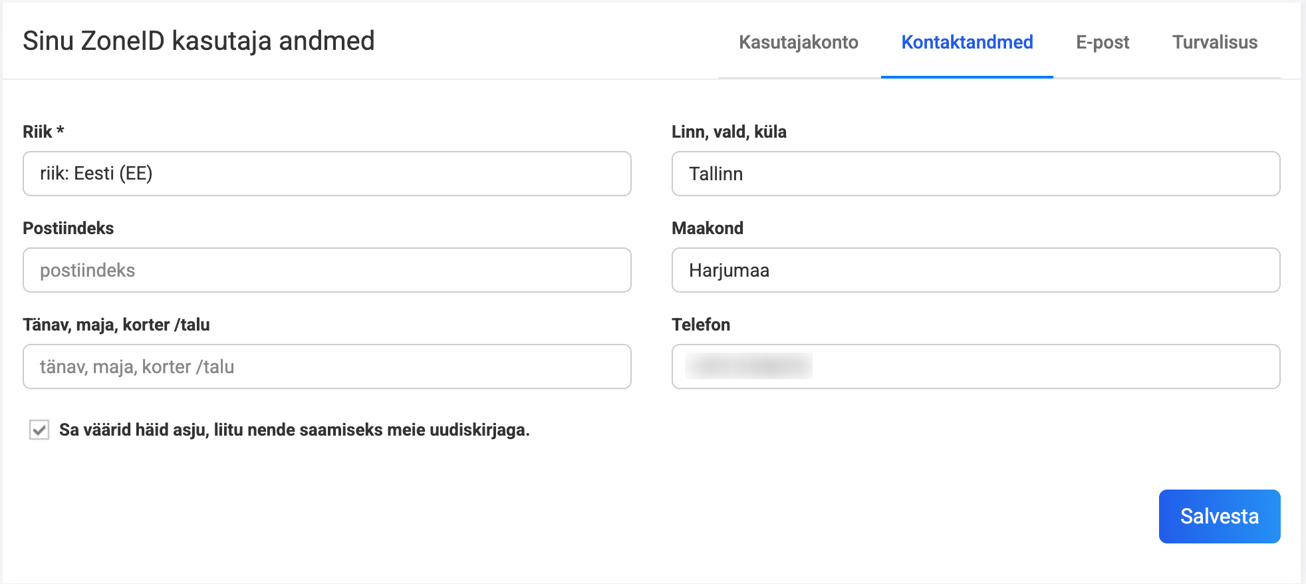Focus the postiindeks input field
Screen dimensions: 1306x584
click(x=326, y=270)
